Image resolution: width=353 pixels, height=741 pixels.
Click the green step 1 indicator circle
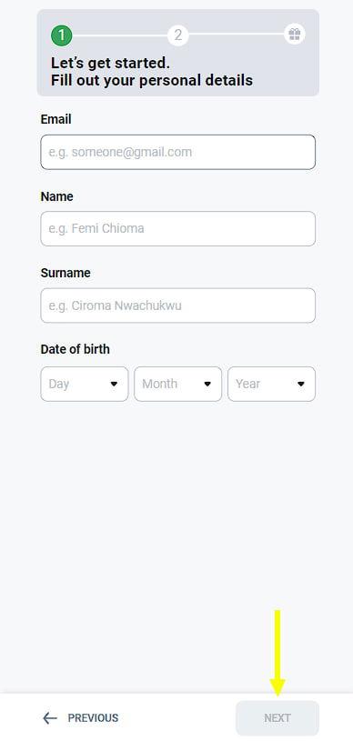click(62, 35)
